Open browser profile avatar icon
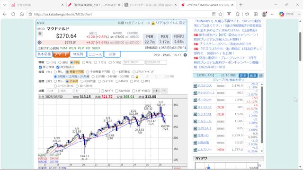The width and height of the screenshot is (303, 170). [x=264, y=14]
